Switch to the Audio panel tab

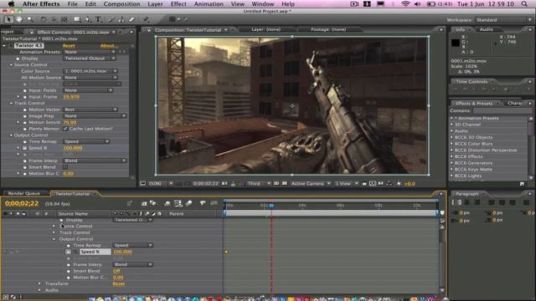tap(486, 30)
